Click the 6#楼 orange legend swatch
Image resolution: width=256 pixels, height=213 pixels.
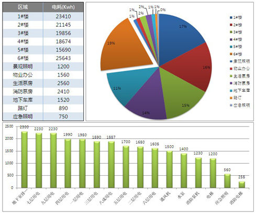tap(231, 54)
